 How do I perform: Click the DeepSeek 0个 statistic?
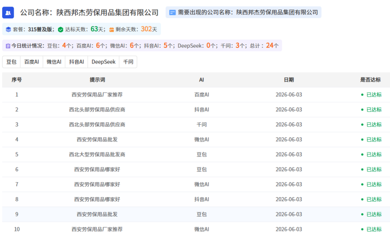pos(196,45)
